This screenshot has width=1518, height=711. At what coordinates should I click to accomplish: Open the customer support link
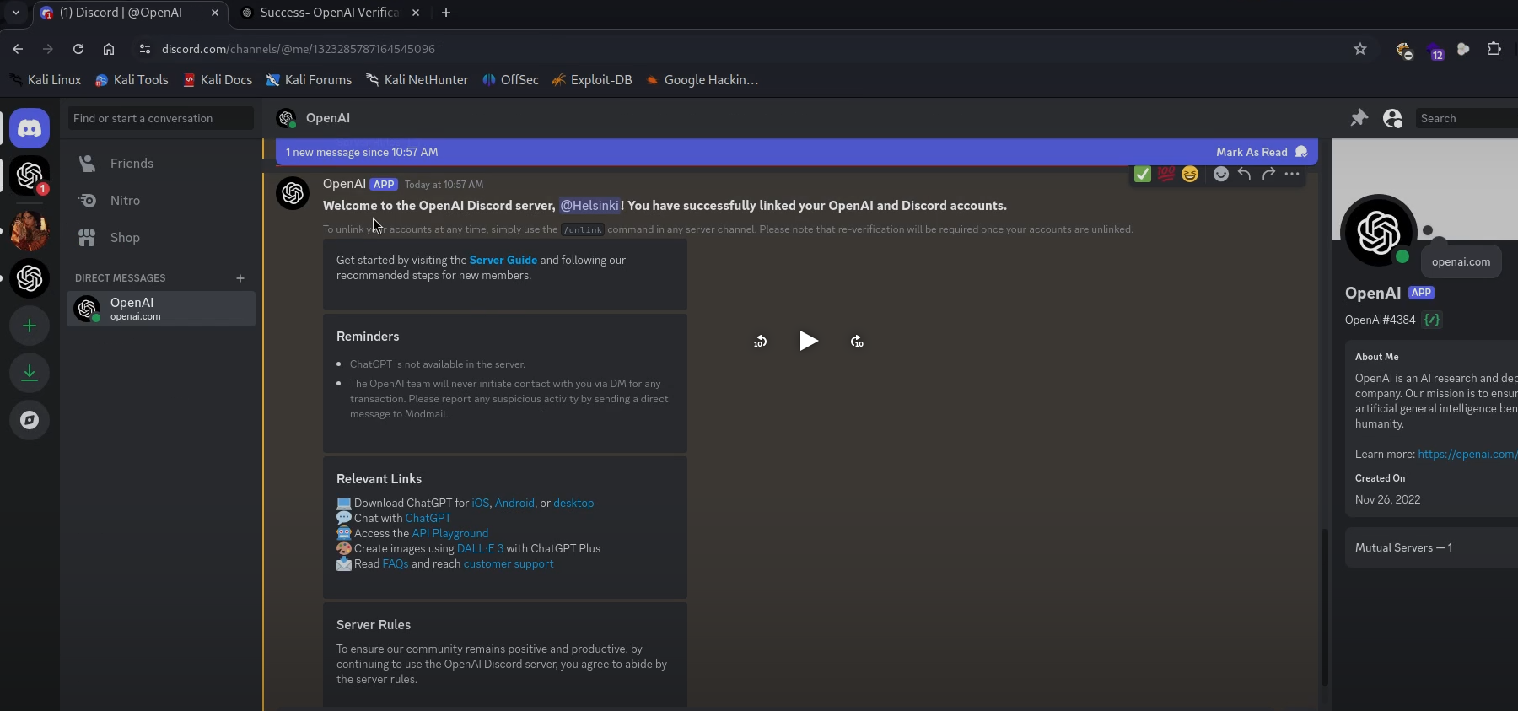509,563
